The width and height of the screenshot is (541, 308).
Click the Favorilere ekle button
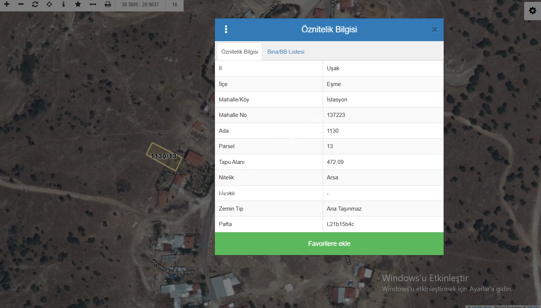click(329, 244)
